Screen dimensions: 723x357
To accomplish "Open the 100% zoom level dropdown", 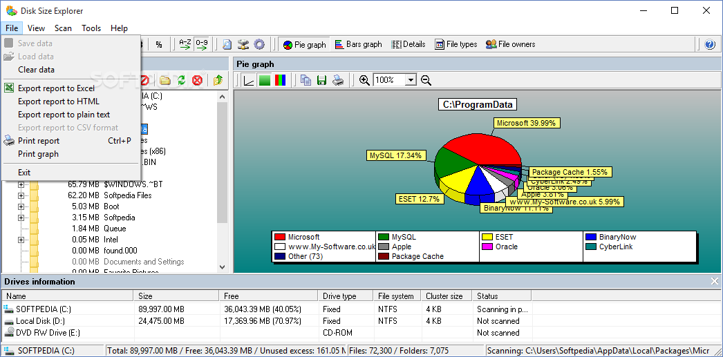I will [411, 80].
